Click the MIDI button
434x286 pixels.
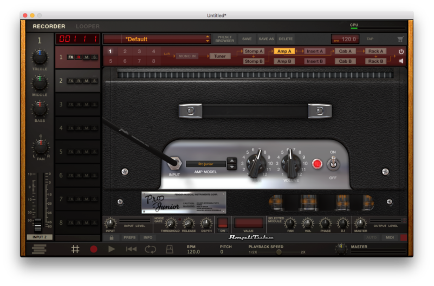tap(390, 237)
